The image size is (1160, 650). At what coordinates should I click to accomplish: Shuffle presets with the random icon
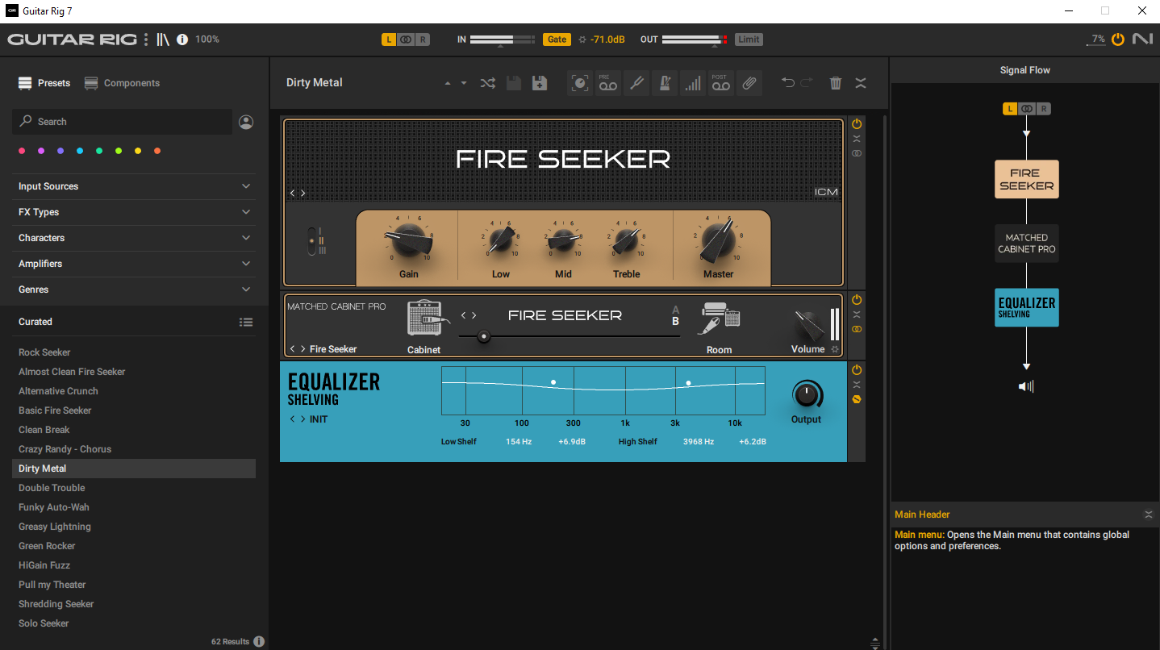point(488,82)
